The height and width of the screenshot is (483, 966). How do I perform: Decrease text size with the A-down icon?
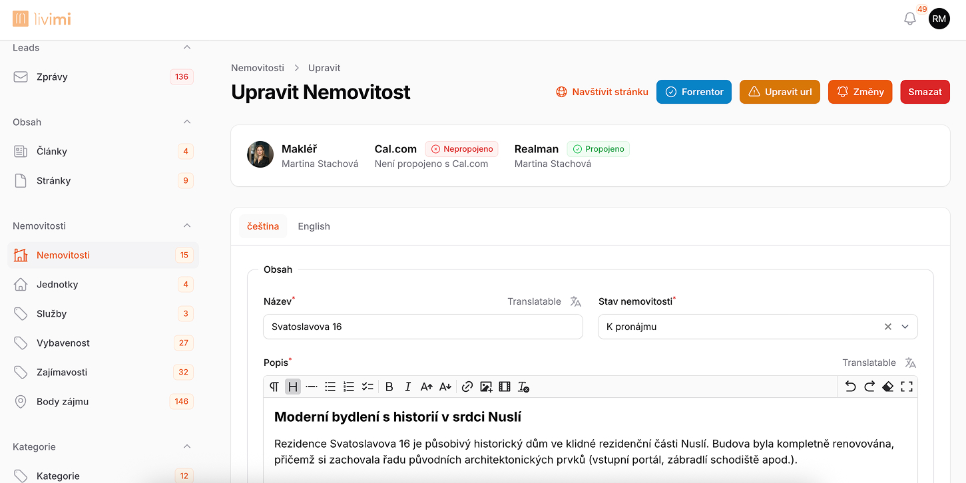click(445, 387)
